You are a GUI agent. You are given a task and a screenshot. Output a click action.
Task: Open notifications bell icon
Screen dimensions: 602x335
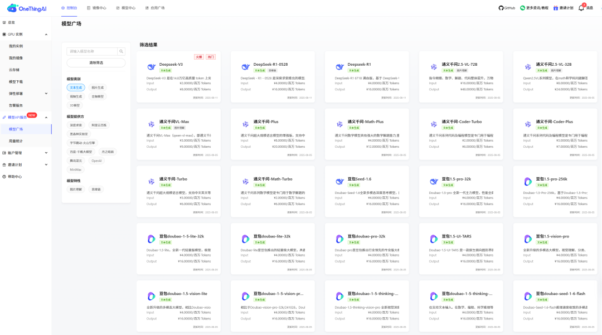(581, 8)
